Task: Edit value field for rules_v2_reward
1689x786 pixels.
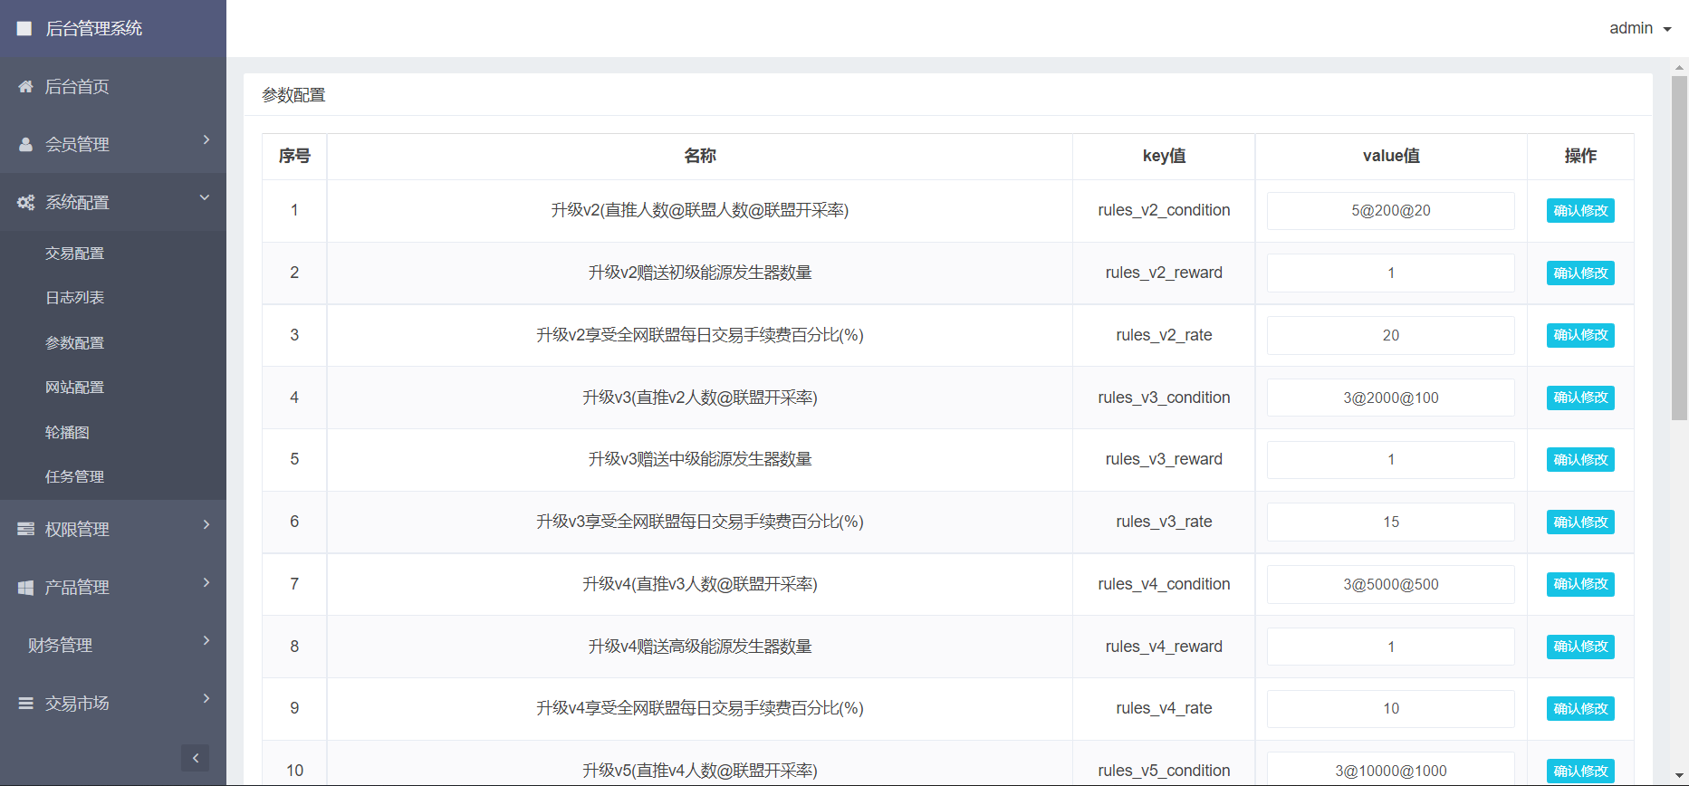Action: point(1391,273)
